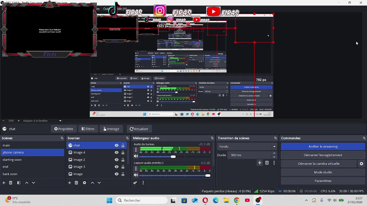The height and width of the screenshot is (206, 367).
Task: Pop out the Sources dock
Action: [x=128, y=138]
